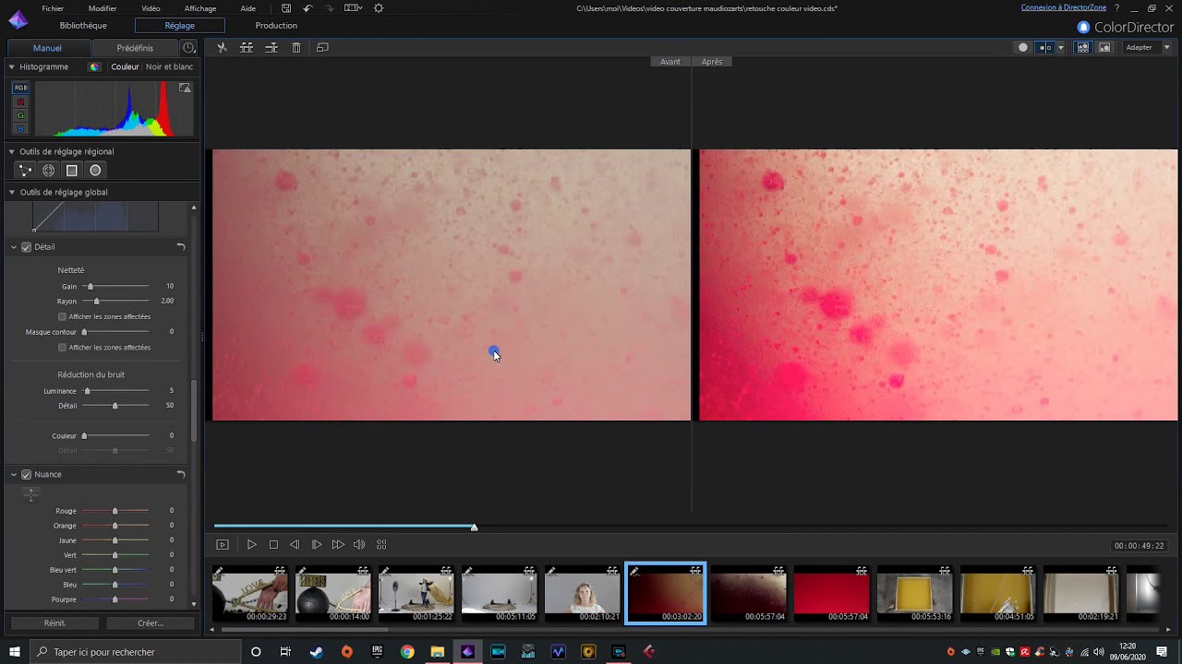
Task: Click the fast forward button
Action: coord(338,545)
